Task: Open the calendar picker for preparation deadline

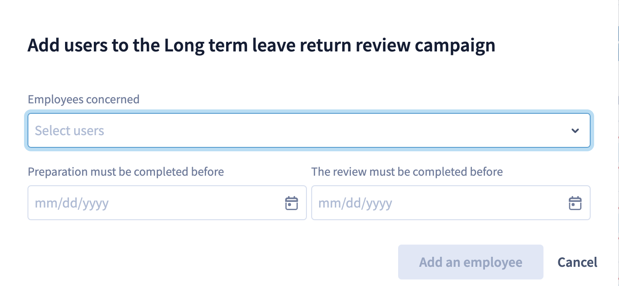Action: [291, 203]
